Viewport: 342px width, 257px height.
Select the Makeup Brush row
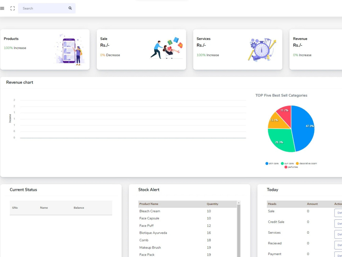(x=187, y=247)
